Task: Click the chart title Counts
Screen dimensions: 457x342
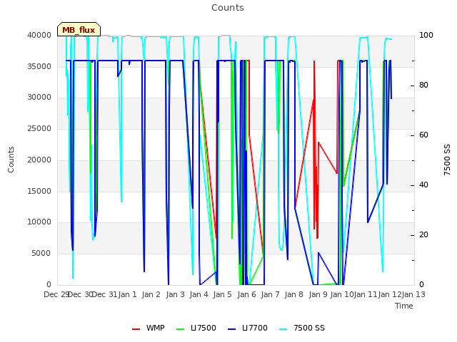Action: click(x=228, y=8)
